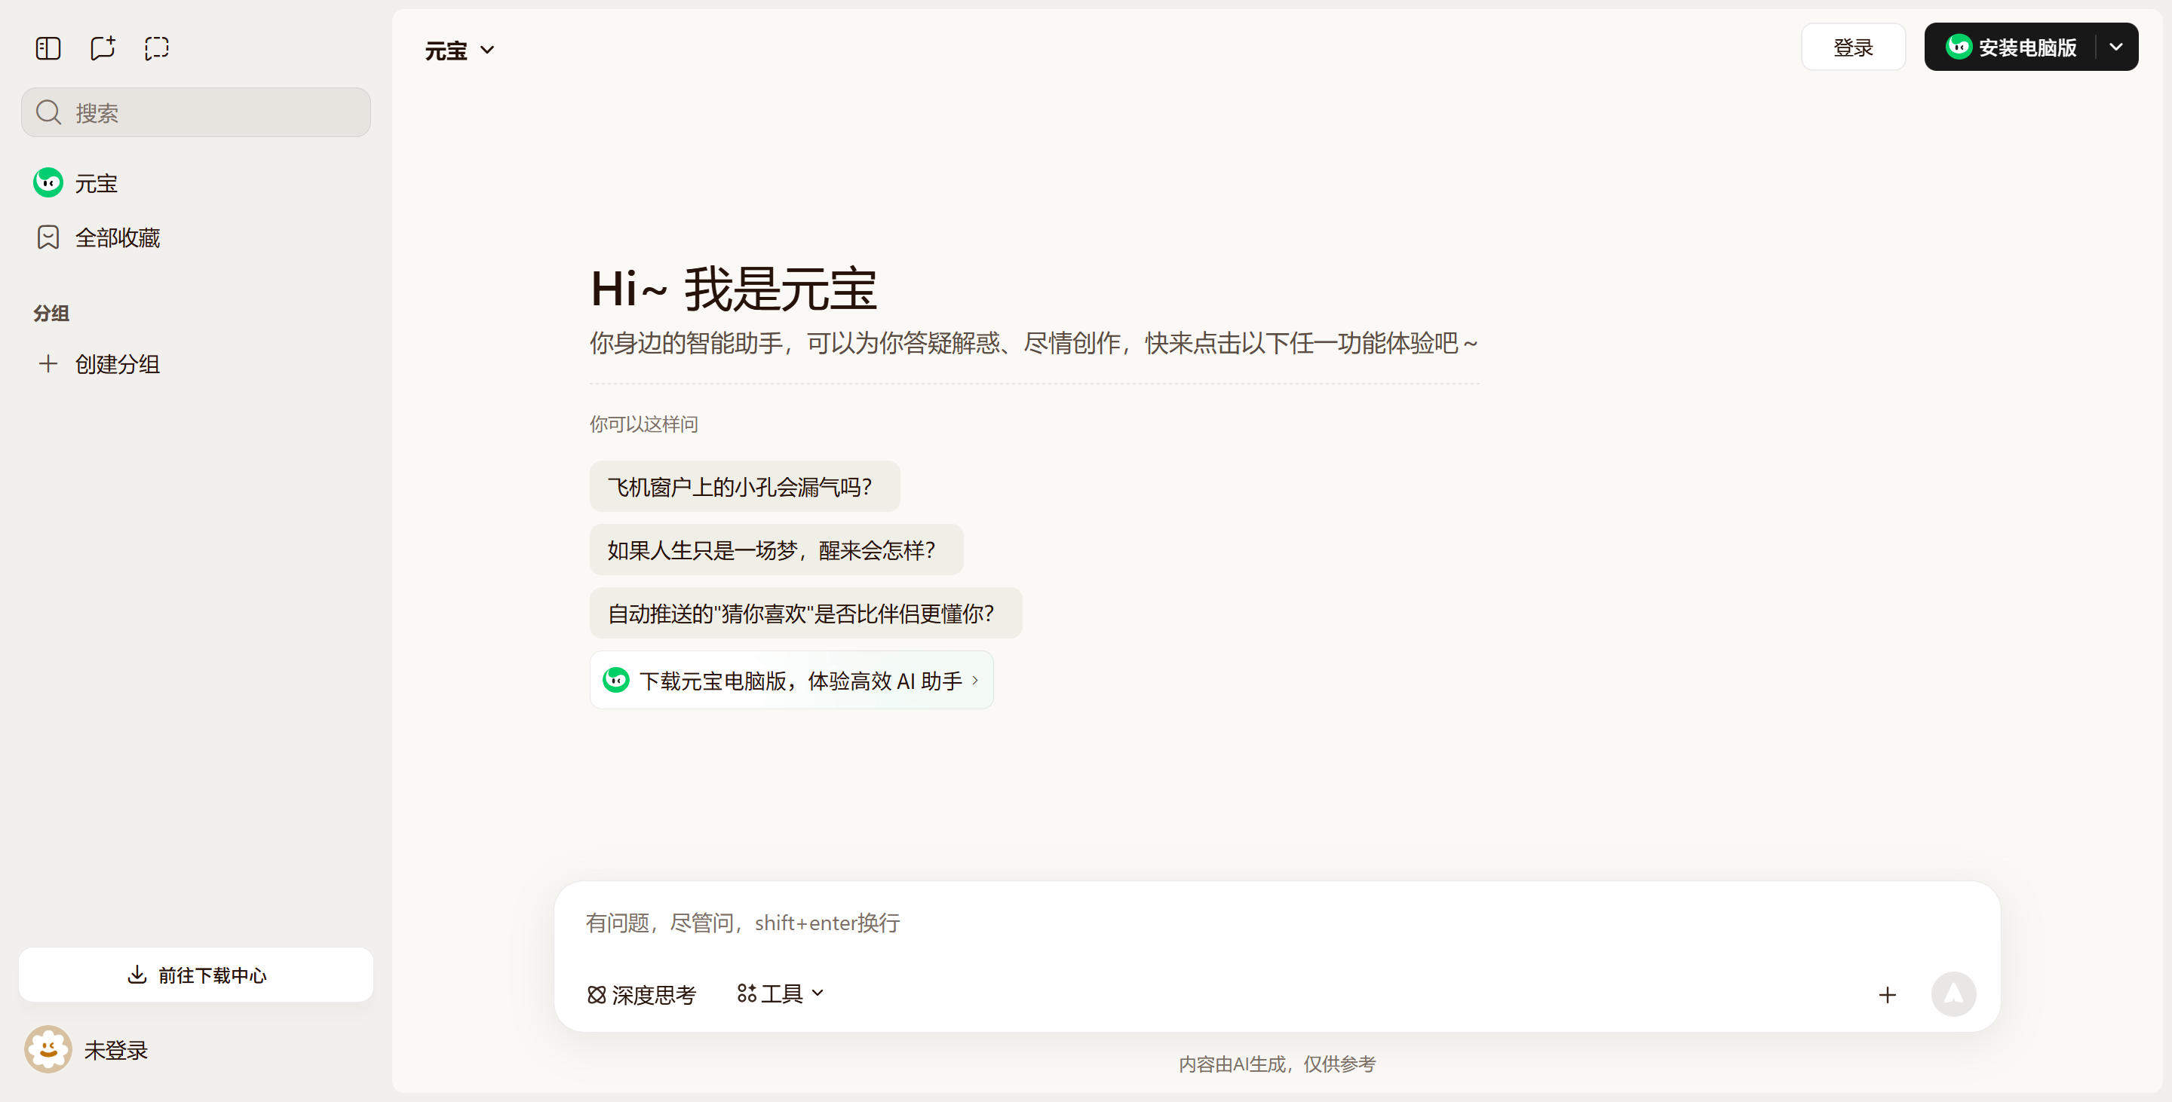Focus the 搜索 search field
The image size is (2172, 1102).
pyautogui.click(x=195, y=112)
